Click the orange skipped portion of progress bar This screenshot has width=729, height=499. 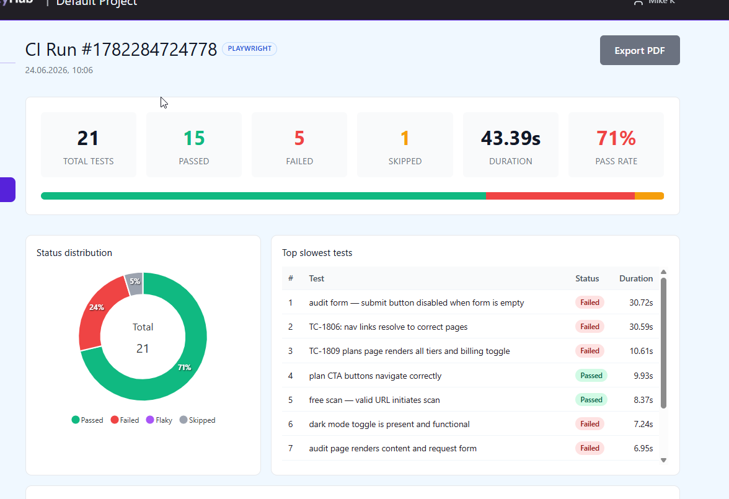click(649, 196)
